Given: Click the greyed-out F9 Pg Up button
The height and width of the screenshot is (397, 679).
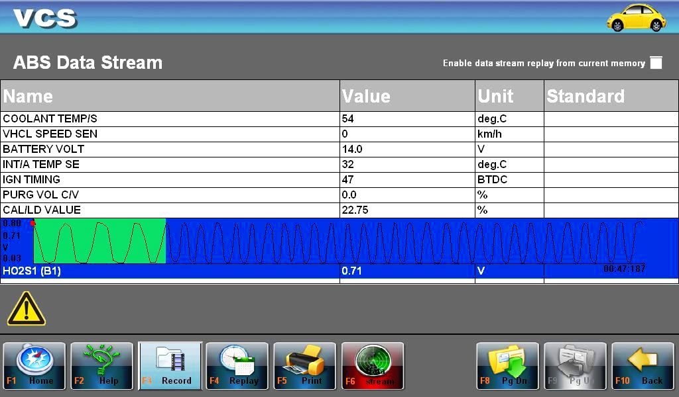Looking at the screenshot, I should (575, 367).
